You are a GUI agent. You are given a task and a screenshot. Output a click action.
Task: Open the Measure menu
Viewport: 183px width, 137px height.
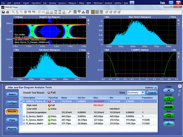click(72, 2)
